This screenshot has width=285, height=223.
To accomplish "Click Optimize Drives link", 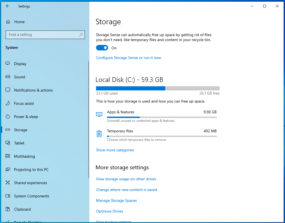I will (x=110, y=211).
